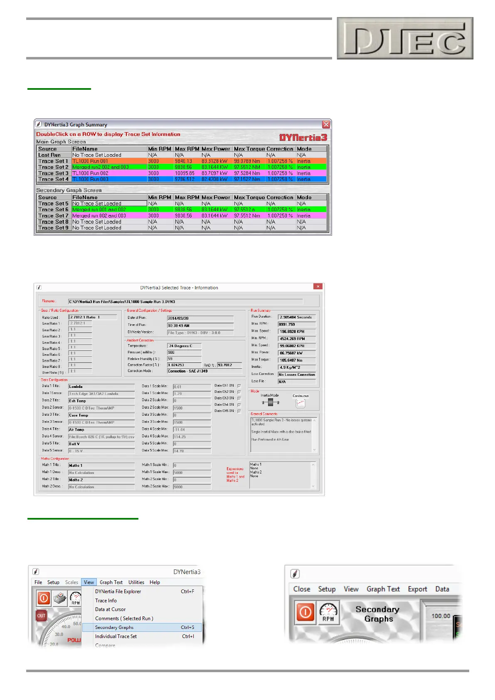Open the File menu in DYNertia3 window
Screen dimensions: 495x700
38,582
